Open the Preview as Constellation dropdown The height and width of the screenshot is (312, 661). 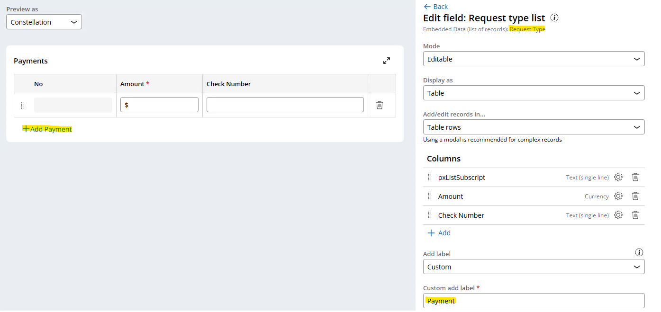(x=44, y=22)
